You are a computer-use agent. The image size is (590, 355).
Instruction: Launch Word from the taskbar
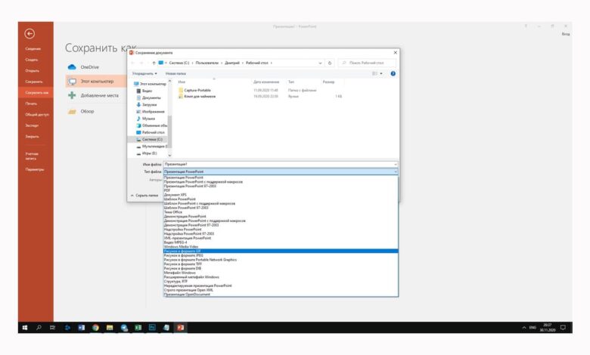point(81,328)
